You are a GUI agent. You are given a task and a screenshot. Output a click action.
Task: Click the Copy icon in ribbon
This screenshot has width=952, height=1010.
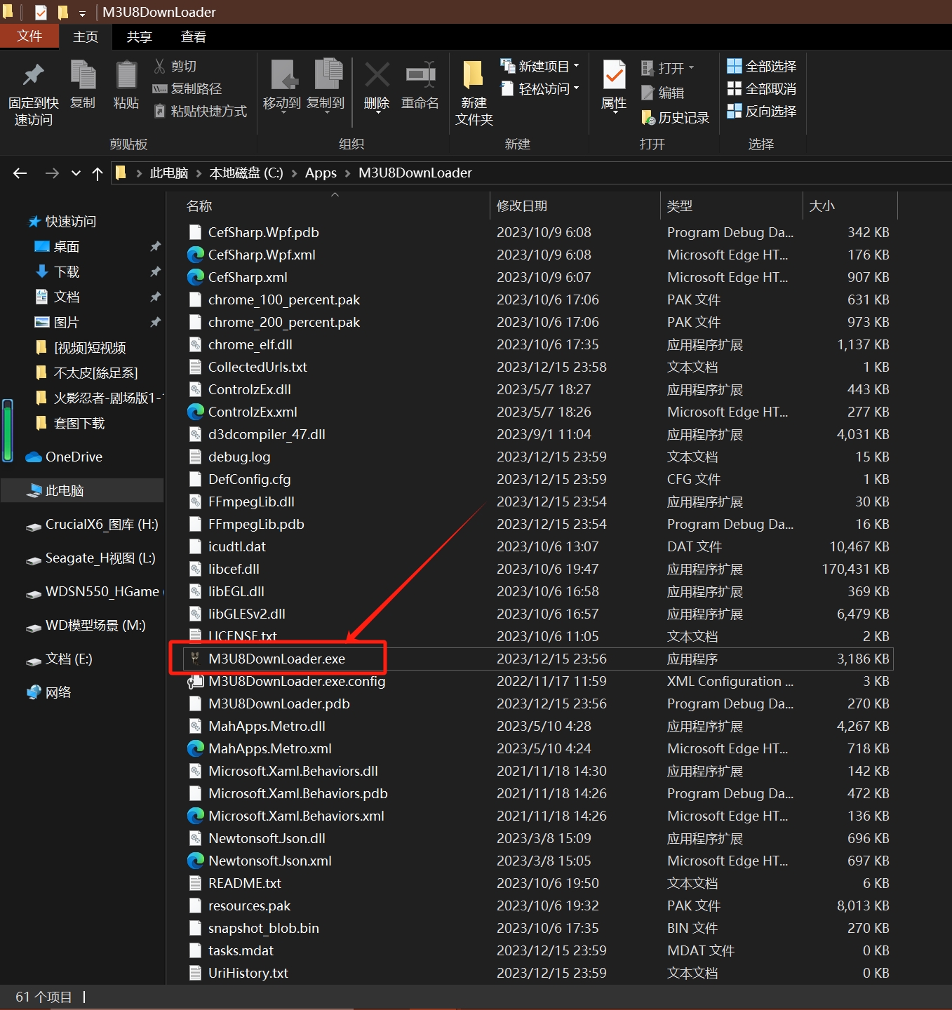point(83,75)
